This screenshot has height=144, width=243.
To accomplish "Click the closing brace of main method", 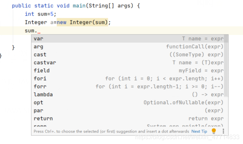I will (x=13, y=47).
